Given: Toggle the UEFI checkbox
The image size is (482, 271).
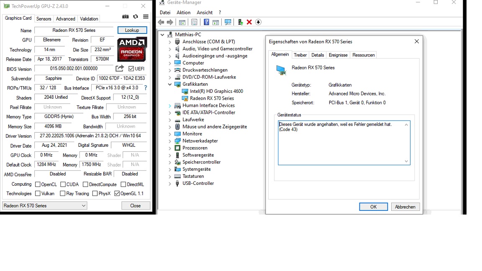Looking at the screenshot, I should coord(131,69).
